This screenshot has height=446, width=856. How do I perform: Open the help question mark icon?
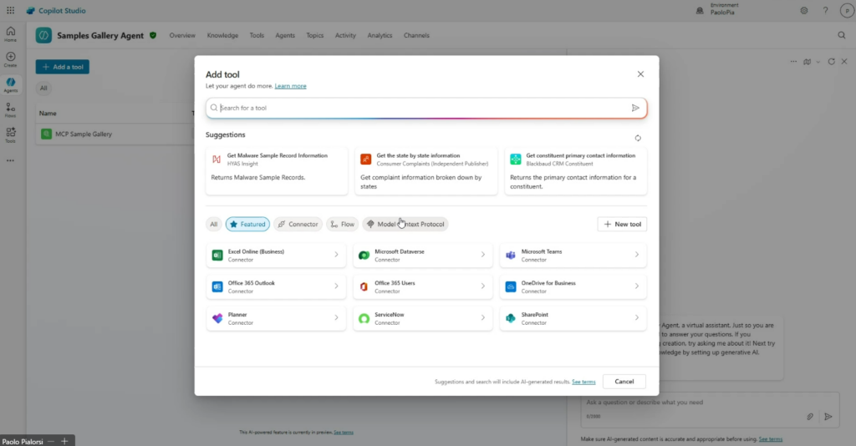[x=825, y=10]
